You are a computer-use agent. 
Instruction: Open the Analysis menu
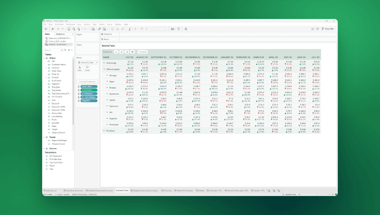click(x=87, y=24)
